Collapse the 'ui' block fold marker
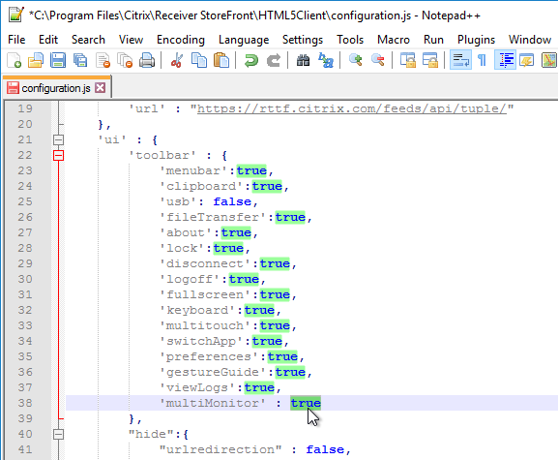558x460 pixels. coord(58,139)
